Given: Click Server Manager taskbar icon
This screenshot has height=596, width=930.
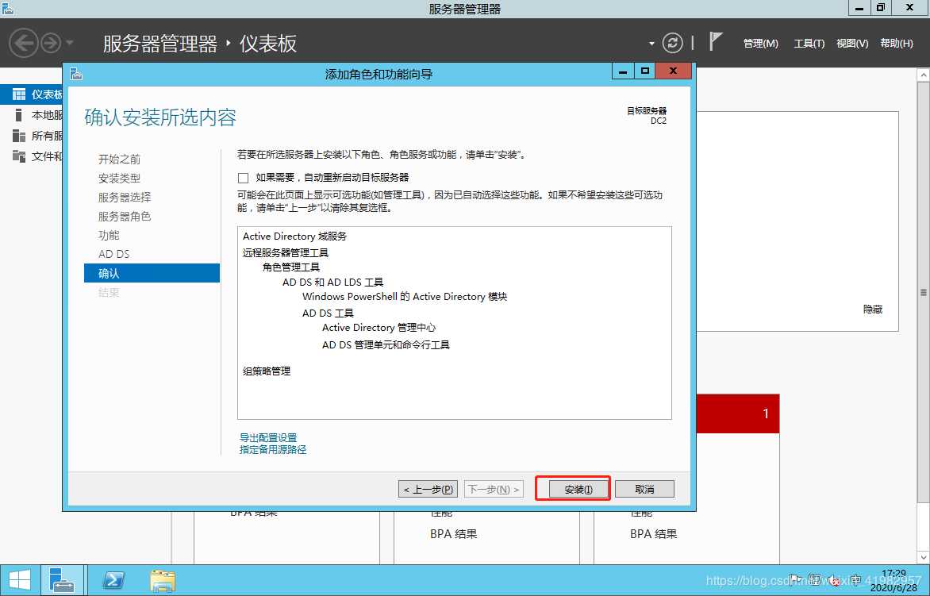Looking at the screenshot, I should tap(62, 580).
